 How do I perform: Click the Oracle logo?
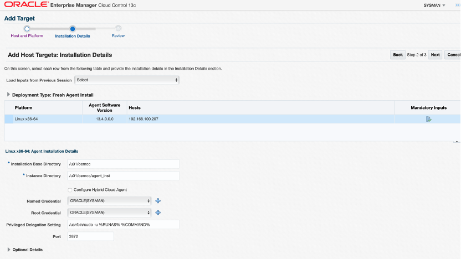pyautogui.click(x=27, y=4)
